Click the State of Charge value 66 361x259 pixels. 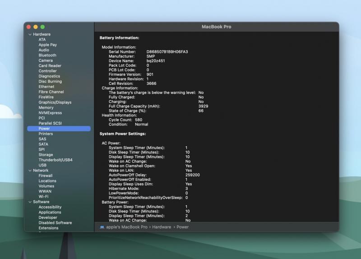(x=201, y=111)
